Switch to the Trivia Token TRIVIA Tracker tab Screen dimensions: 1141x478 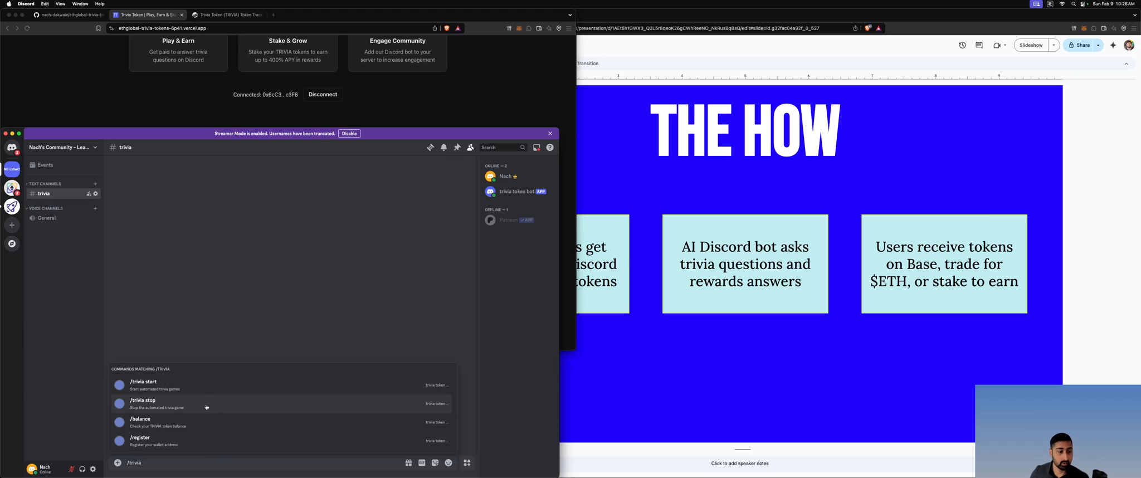pos(227,15)
